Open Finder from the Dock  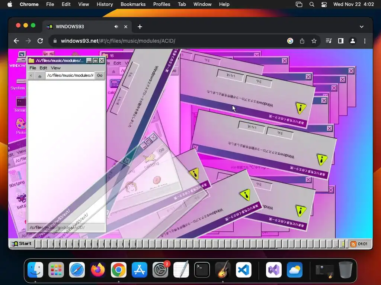(x=35, y=270)
